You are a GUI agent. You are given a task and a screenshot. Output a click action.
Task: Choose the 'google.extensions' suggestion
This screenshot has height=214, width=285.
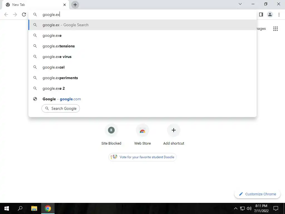[143, 46]
